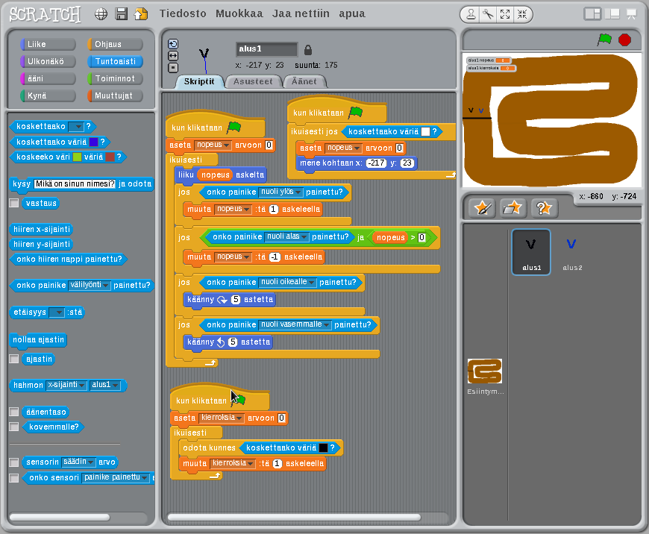Toggle the onko sensori painettu checkbox
Viewport: 649px width, 534px height.
tap(14, 478)
